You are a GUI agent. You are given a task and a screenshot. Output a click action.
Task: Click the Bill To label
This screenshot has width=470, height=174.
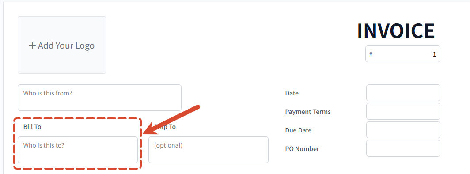pyautogui.click(x=32, y=127)
